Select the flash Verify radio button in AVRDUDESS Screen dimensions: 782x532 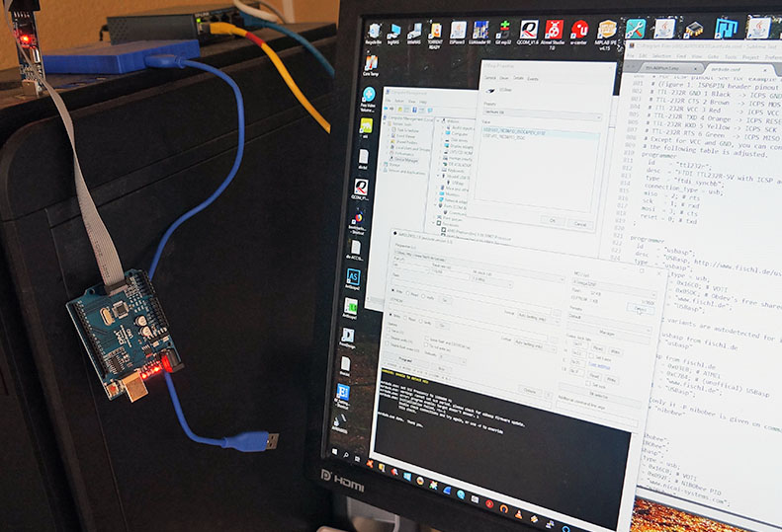tap(423, 296)
